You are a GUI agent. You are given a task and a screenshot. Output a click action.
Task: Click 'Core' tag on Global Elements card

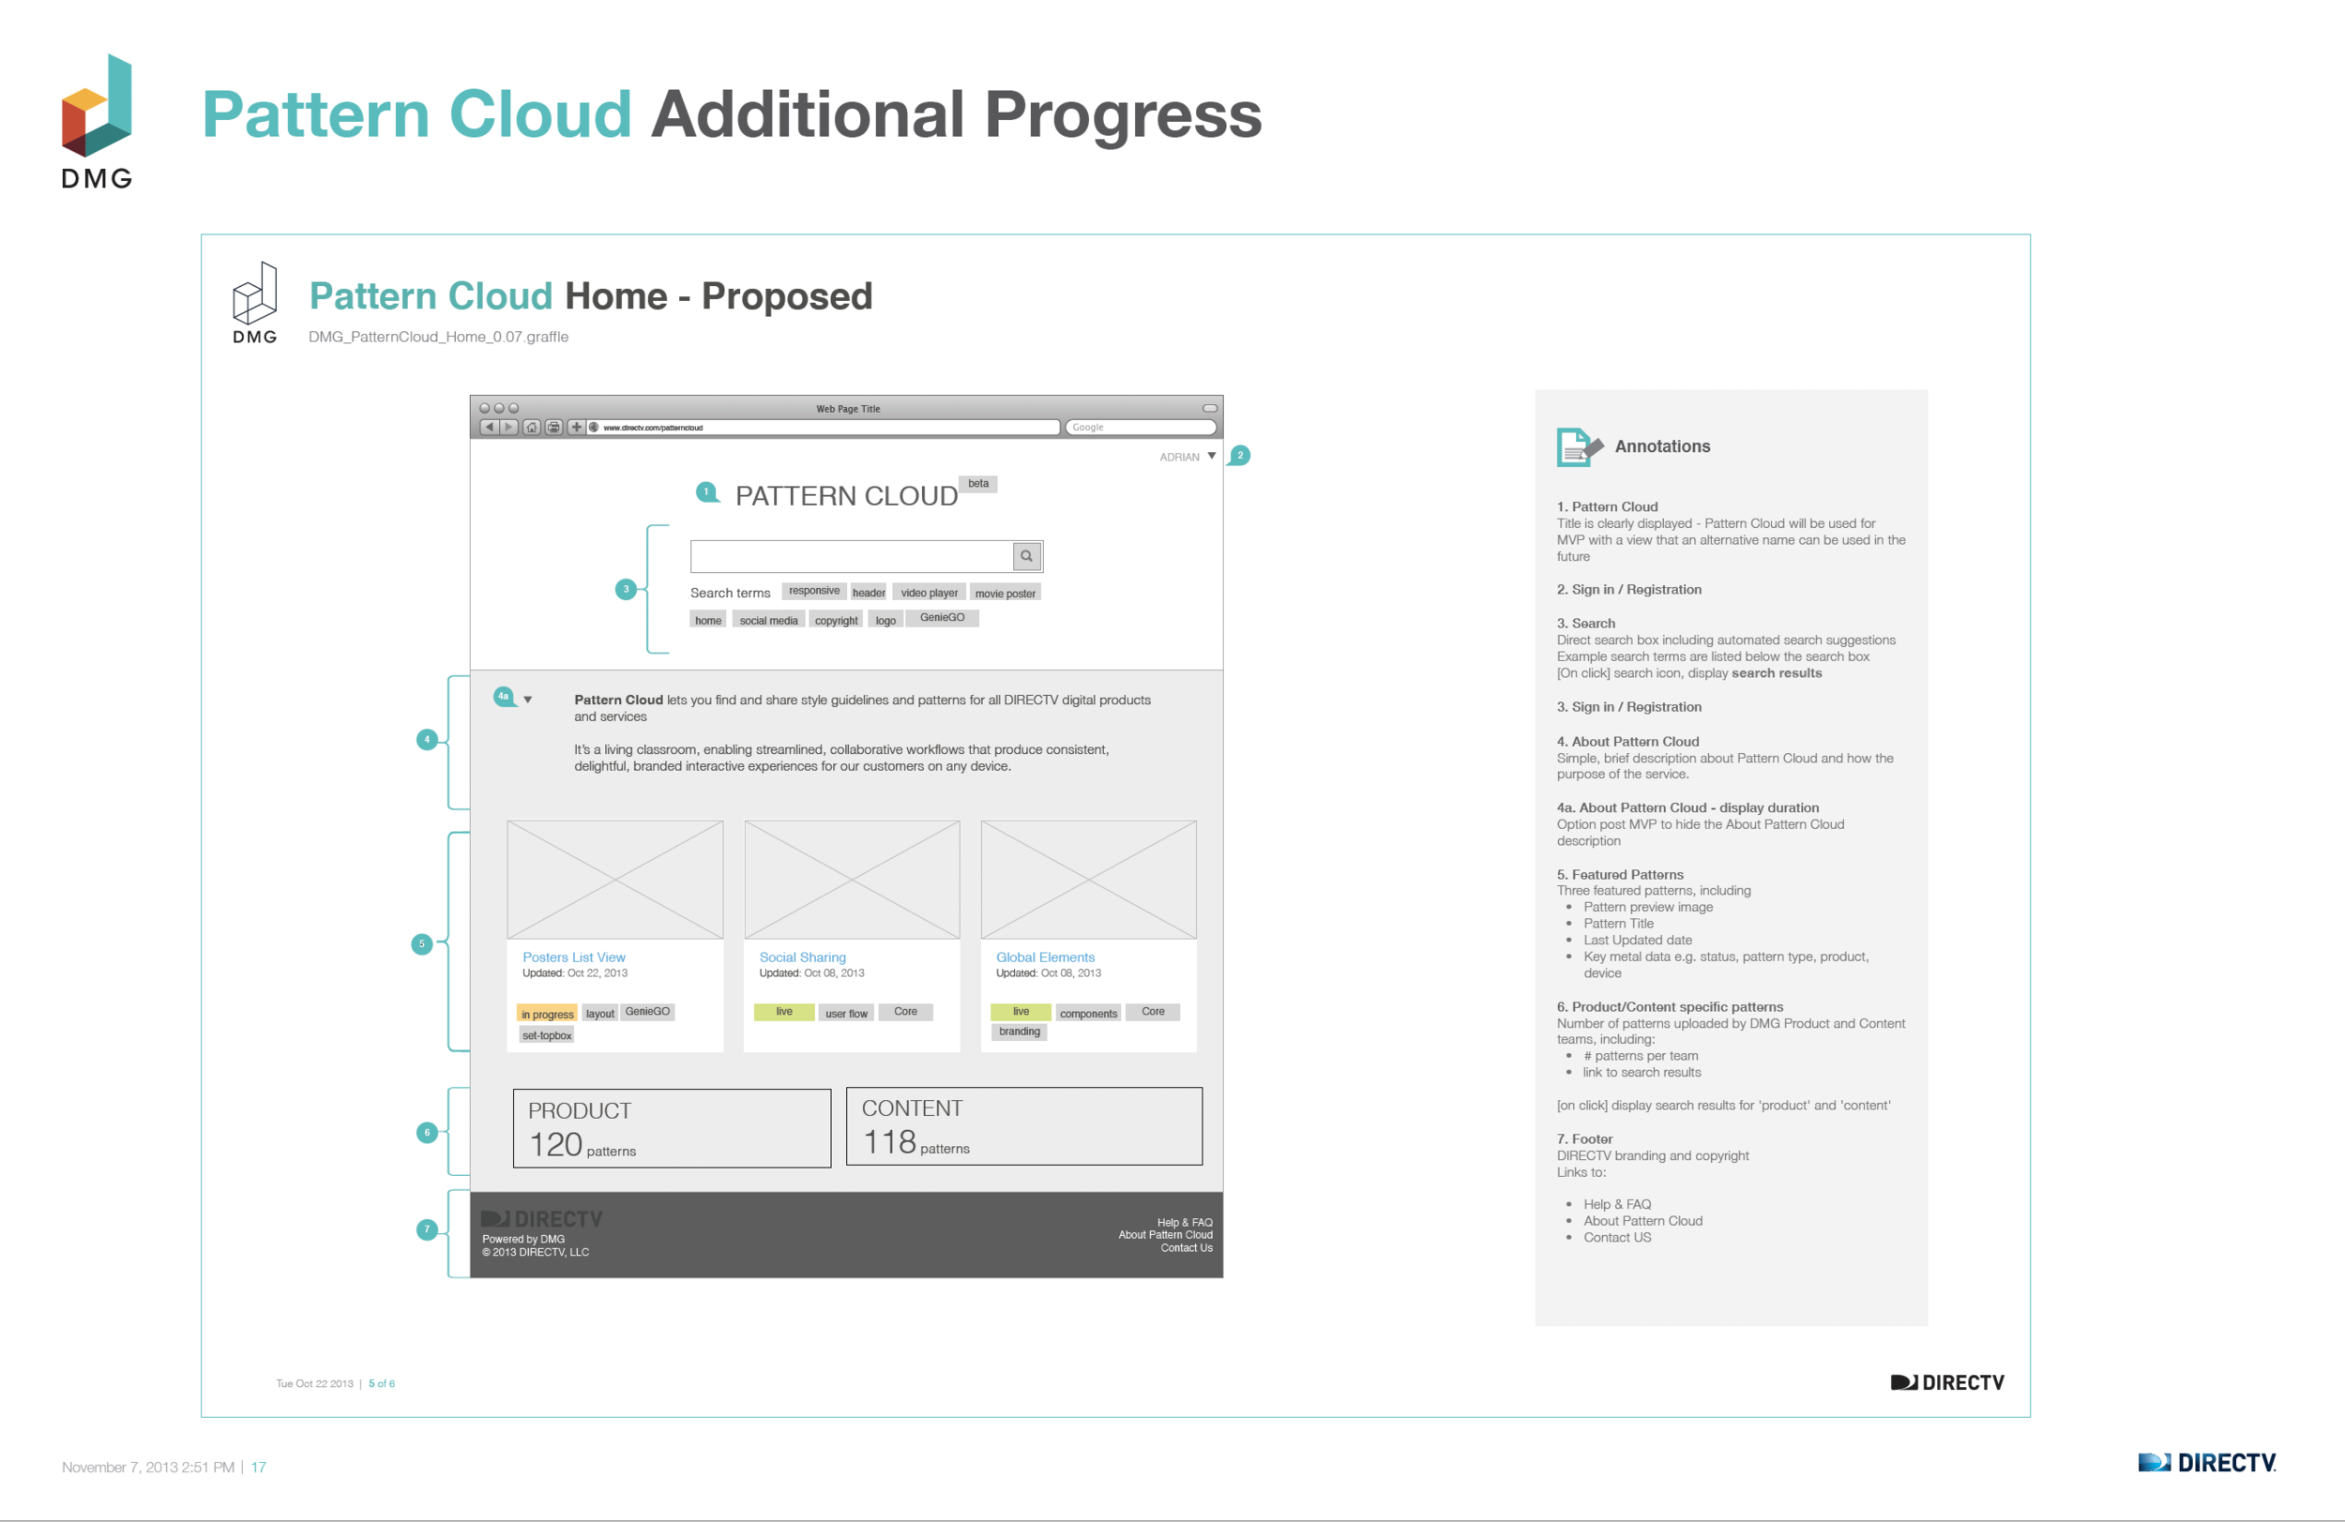pos(1153,1012)
